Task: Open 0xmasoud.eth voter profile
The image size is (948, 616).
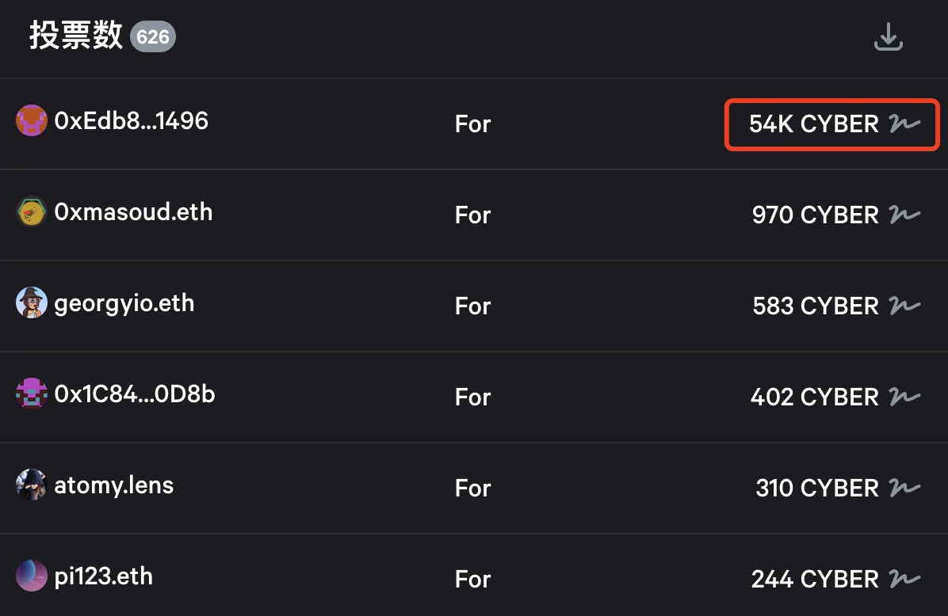Action: [133, 212]
